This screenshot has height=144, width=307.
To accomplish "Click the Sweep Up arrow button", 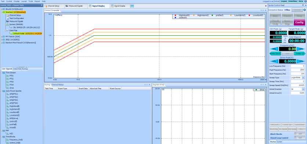I will click(x=300, y=54).
